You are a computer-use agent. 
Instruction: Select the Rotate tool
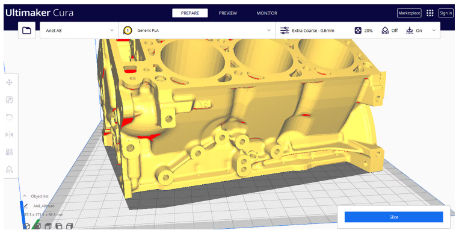(10, 117)
